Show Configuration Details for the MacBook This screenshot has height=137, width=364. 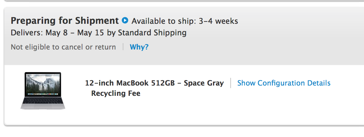[x=283, y=83]
